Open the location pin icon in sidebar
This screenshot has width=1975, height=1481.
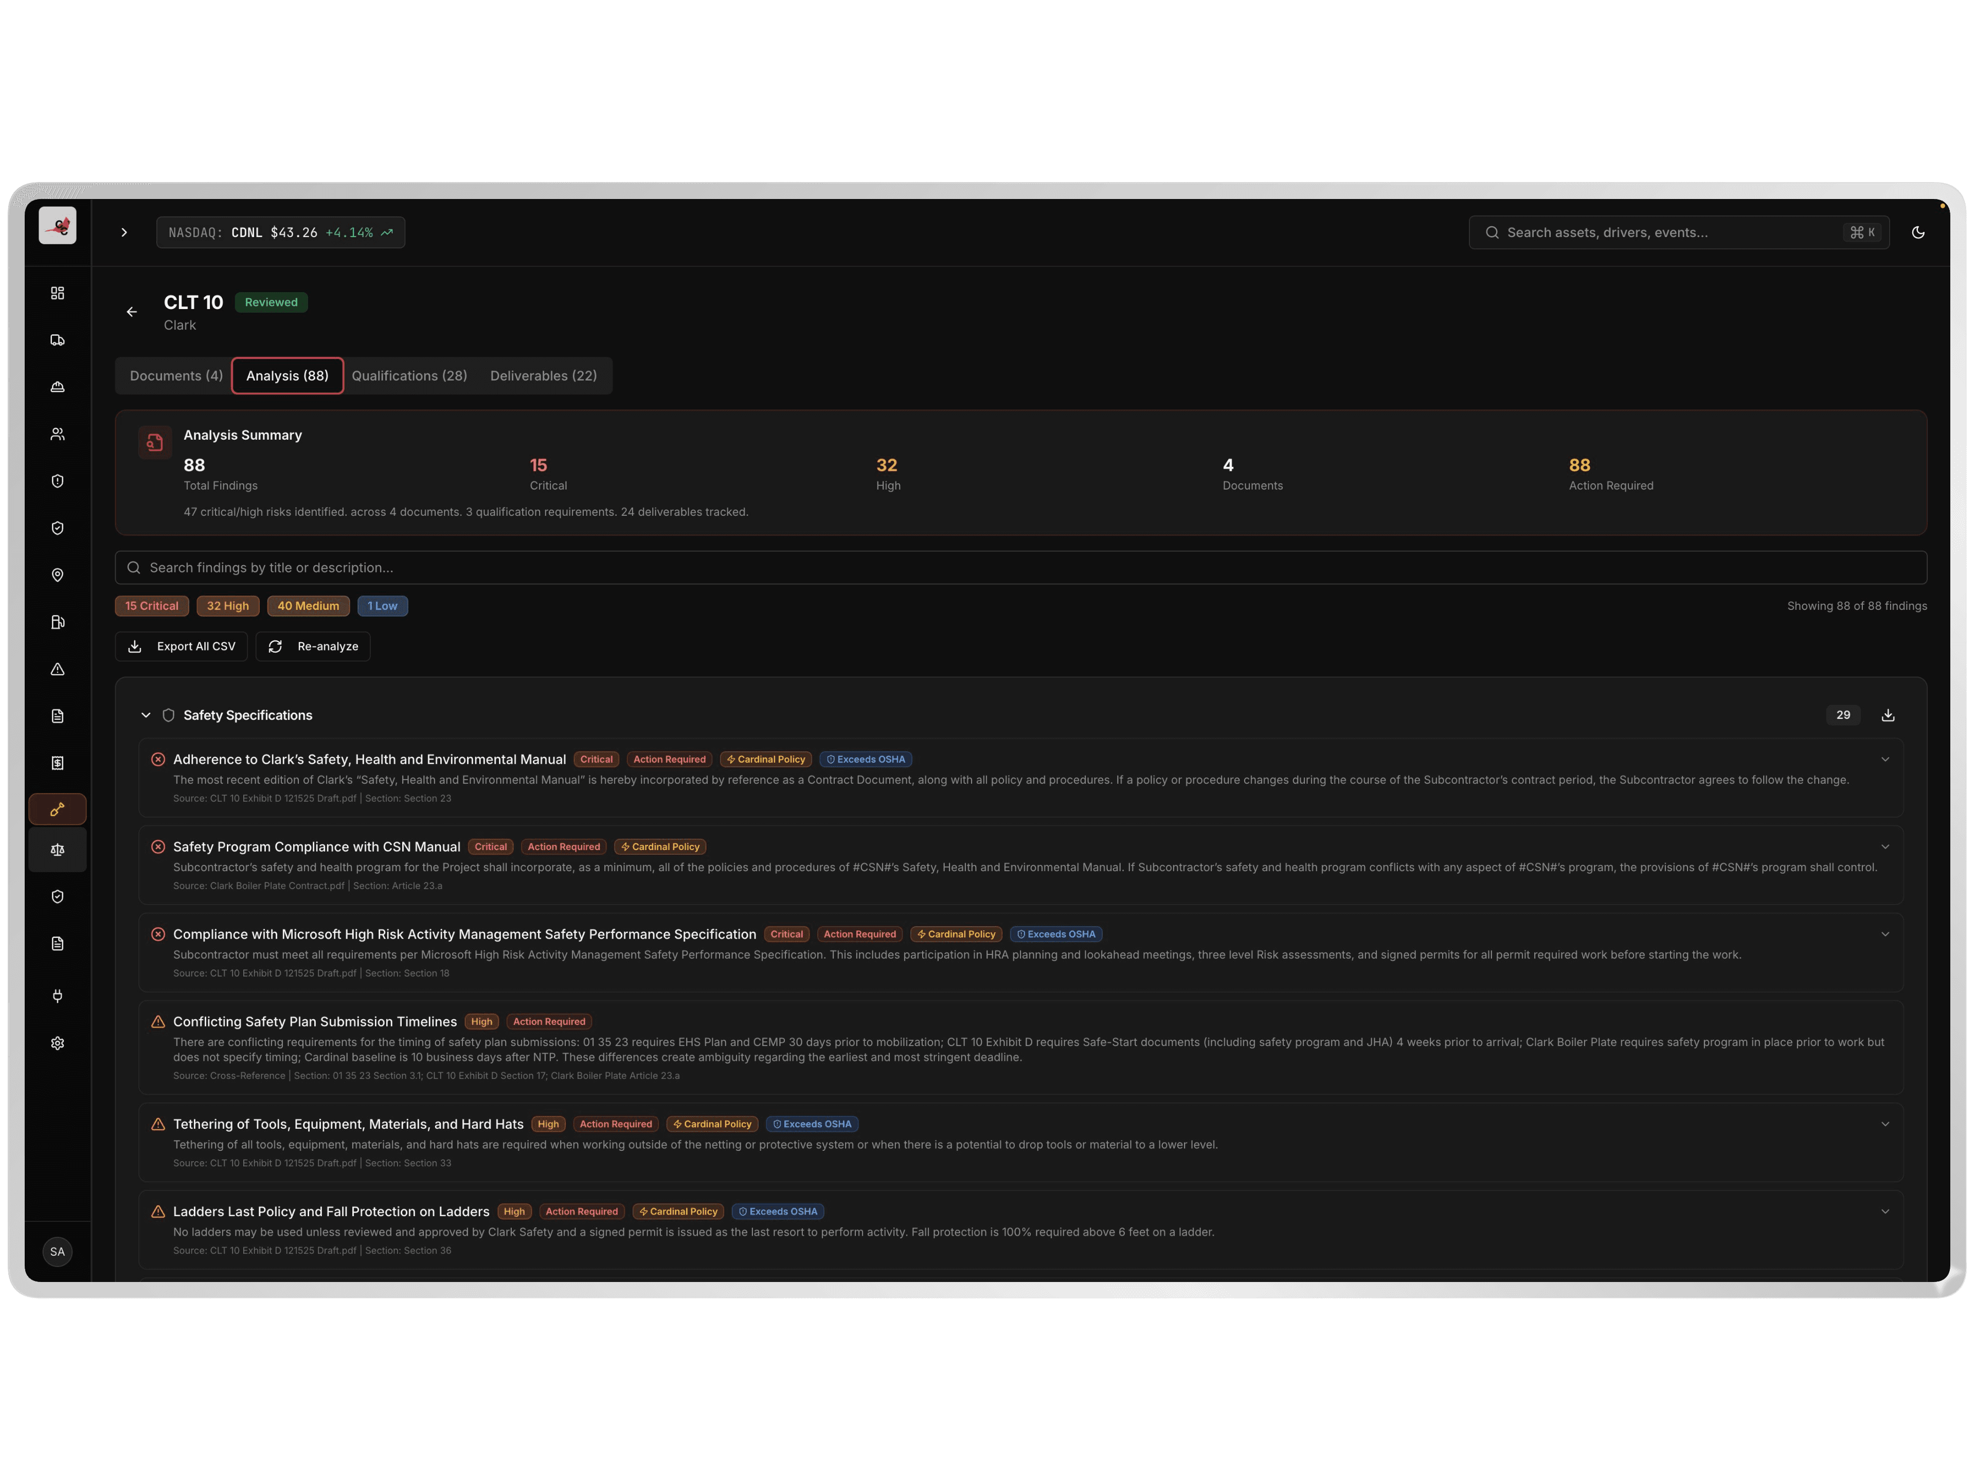click(57, 575)
